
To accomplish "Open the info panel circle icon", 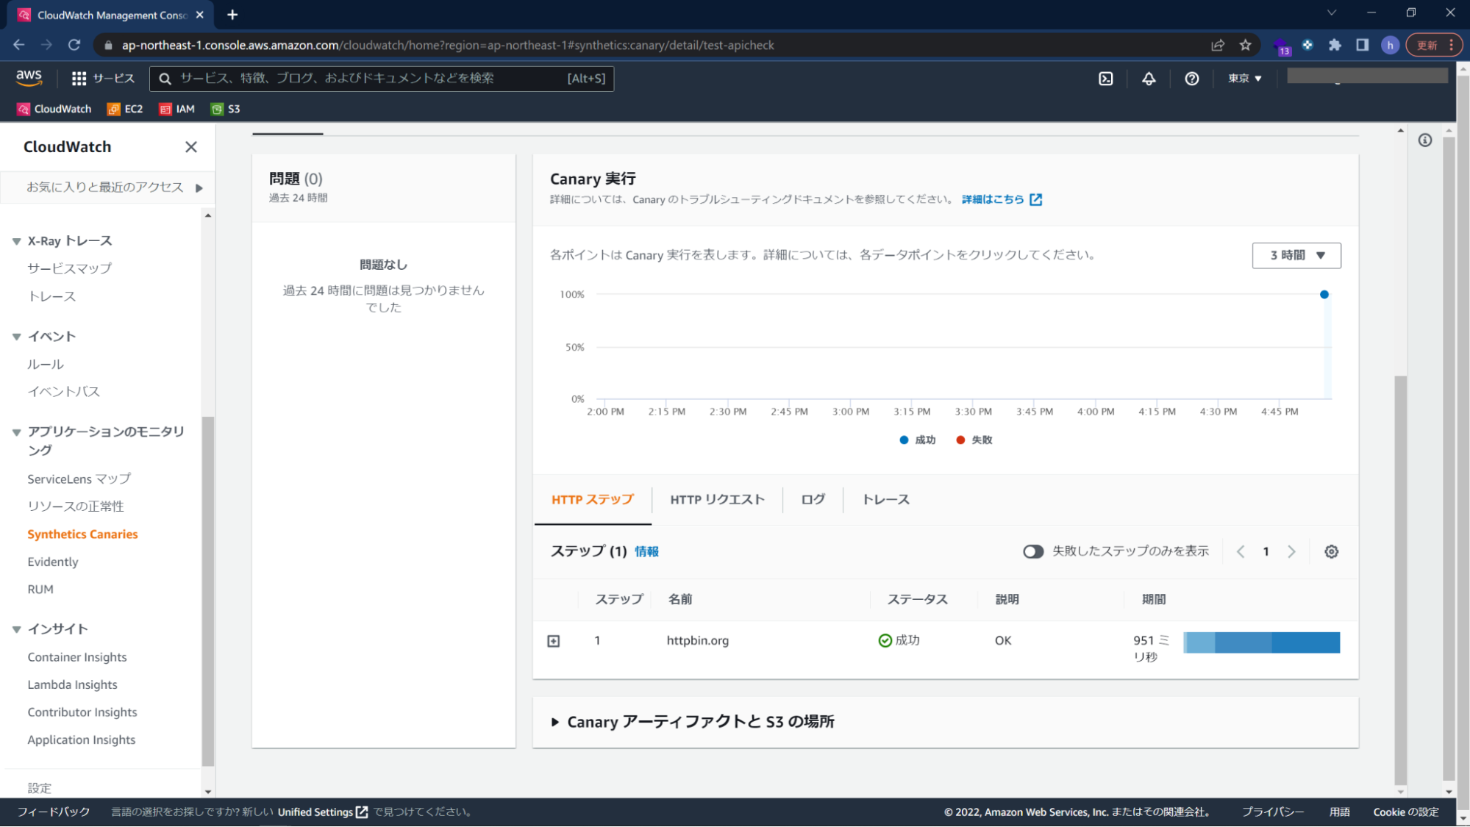I will click(x=1425, y=140).
